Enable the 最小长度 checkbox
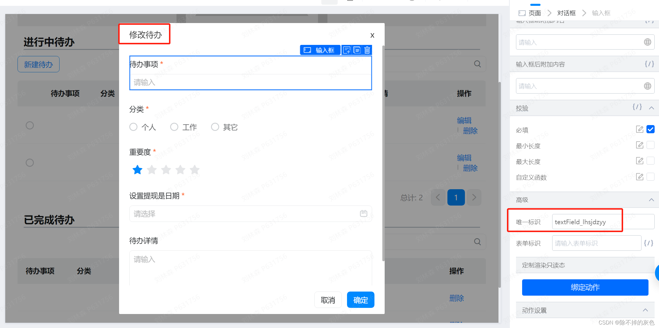Image resolution: width=659 pixels, height=328 pixels. (651, 145)
